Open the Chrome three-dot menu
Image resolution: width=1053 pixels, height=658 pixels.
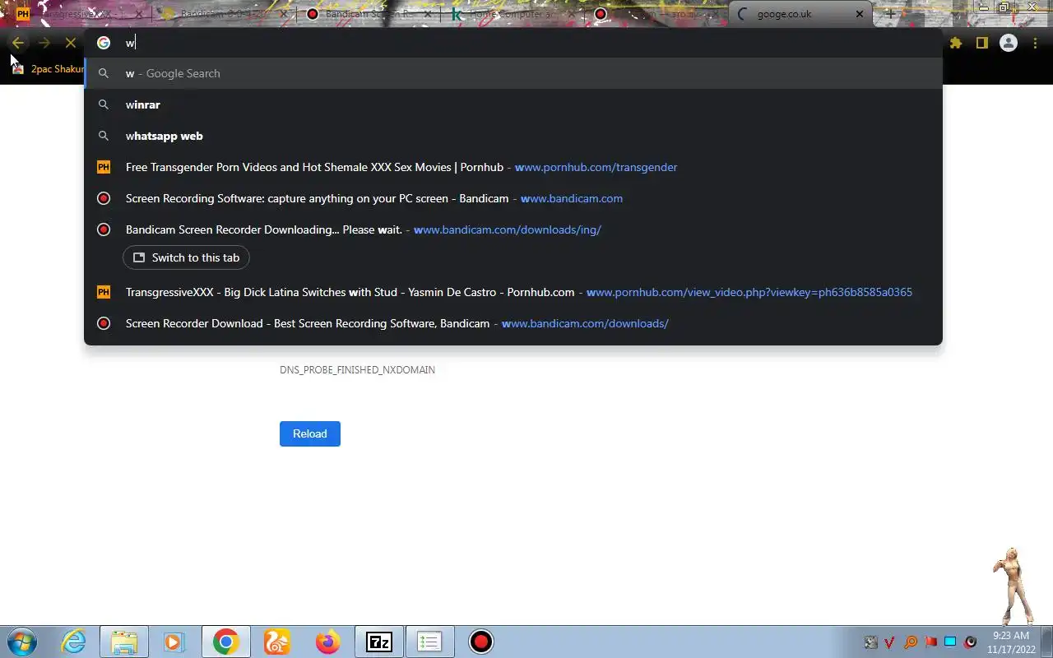point(1035,43)
